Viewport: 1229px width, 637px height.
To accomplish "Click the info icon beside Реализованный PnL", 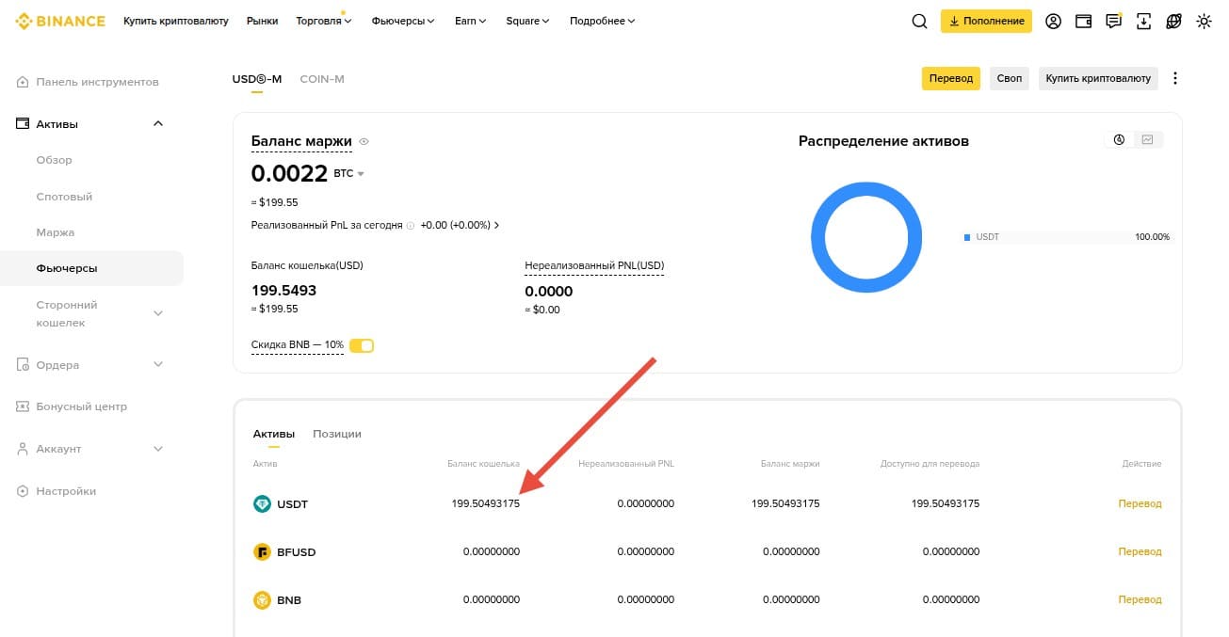I will click(411, 226).
